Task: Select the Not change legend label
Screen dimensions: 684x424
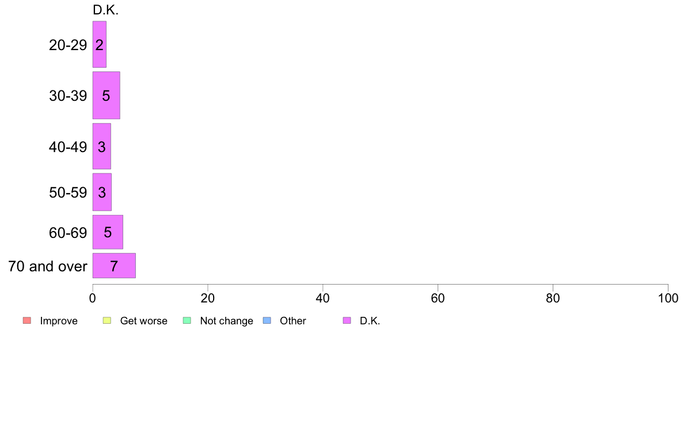Action: pyautogui.click(x=226, y=321)
